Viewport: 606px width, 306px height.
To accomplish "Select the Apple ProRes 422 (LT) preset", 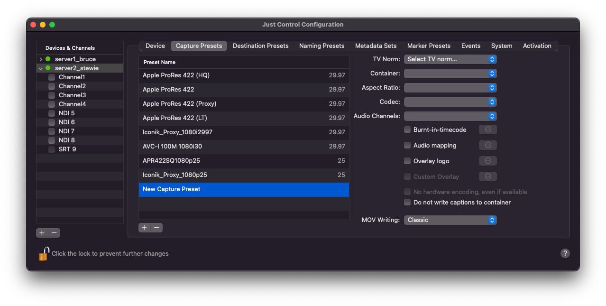I will [244, 118].
